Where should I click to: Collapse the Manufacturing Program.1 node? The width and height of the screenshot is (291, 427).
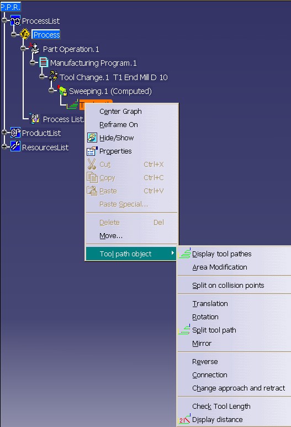pyautogui.click(x=33, y=62)
